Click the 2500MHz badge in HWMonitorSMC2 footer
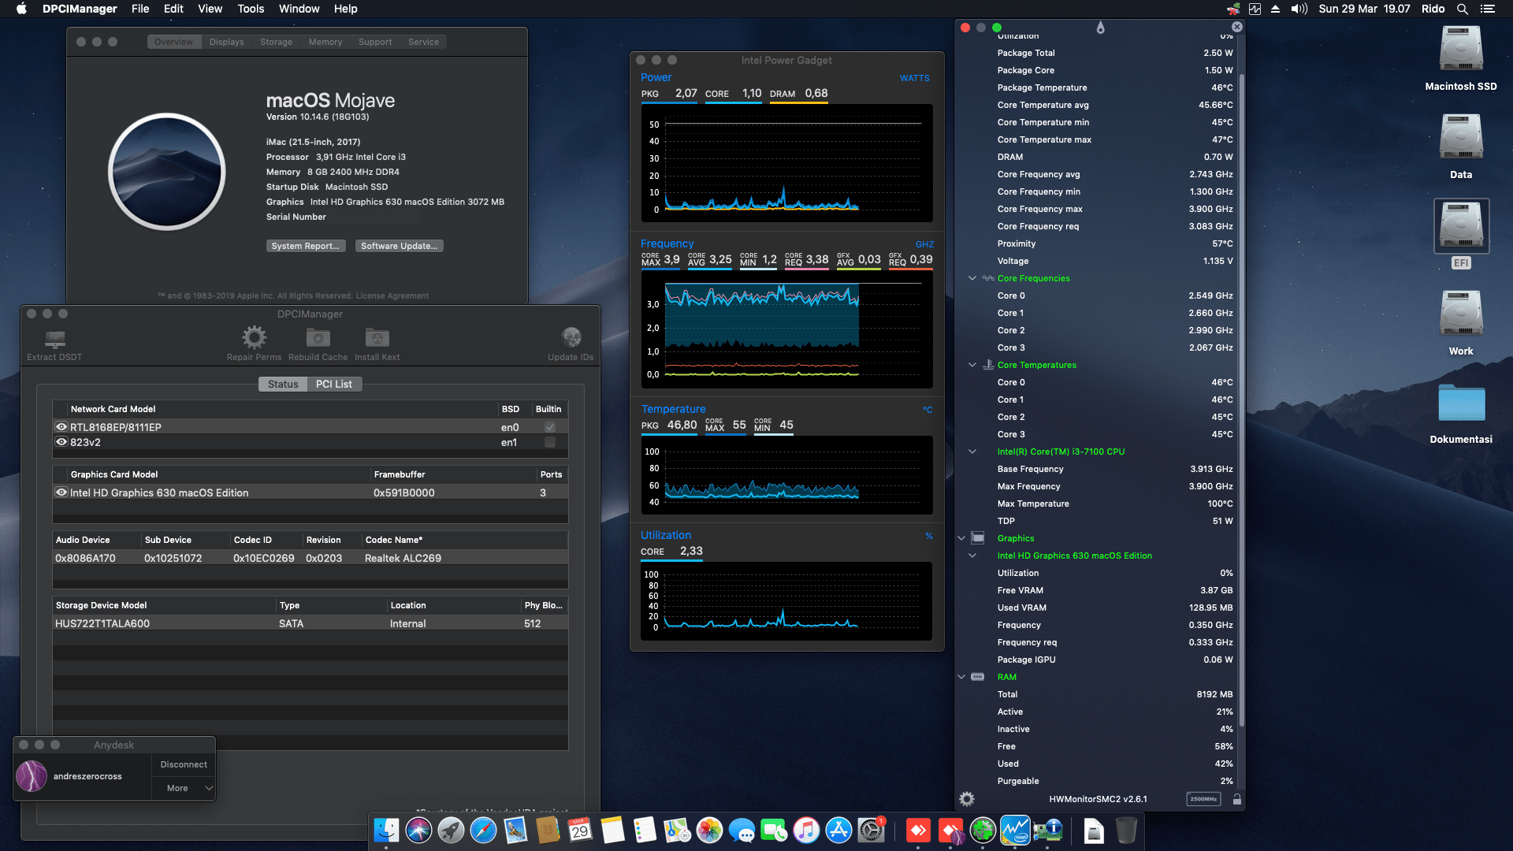Image resolution: width=1513 pixels, height=851 pixels. click(1203, 799)
